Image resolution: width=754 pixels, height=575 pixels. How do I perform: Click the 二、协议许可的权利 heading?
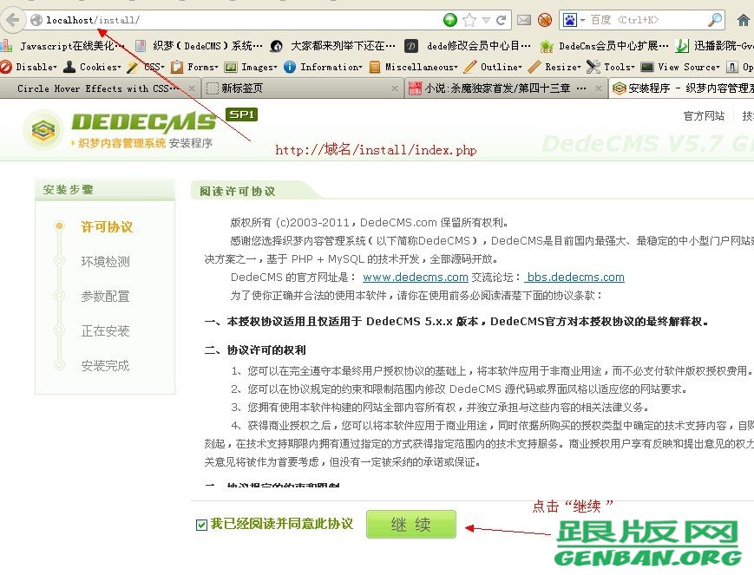(x=255, y=350)
